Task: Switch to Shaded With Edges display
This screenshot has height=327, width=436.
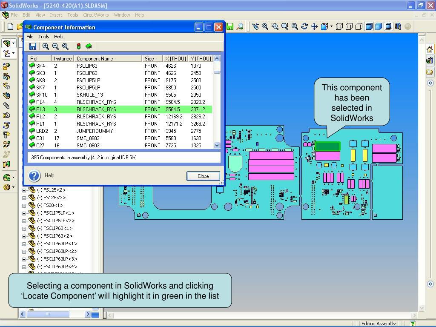Action: (369, 26)
